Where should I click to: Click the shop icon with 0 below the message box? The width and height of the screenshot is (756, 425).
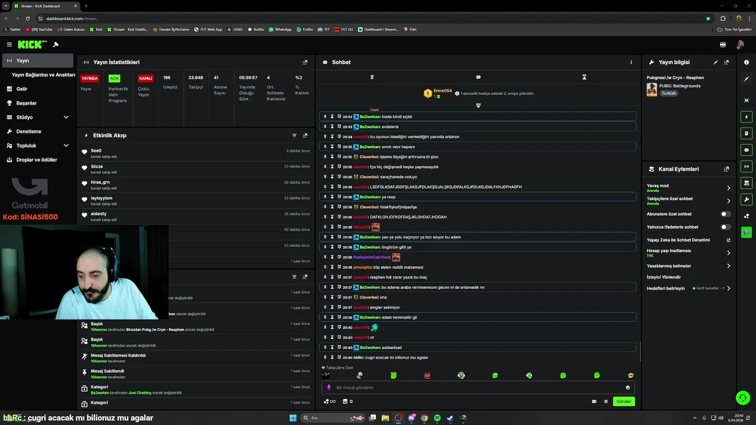point(347,401)
